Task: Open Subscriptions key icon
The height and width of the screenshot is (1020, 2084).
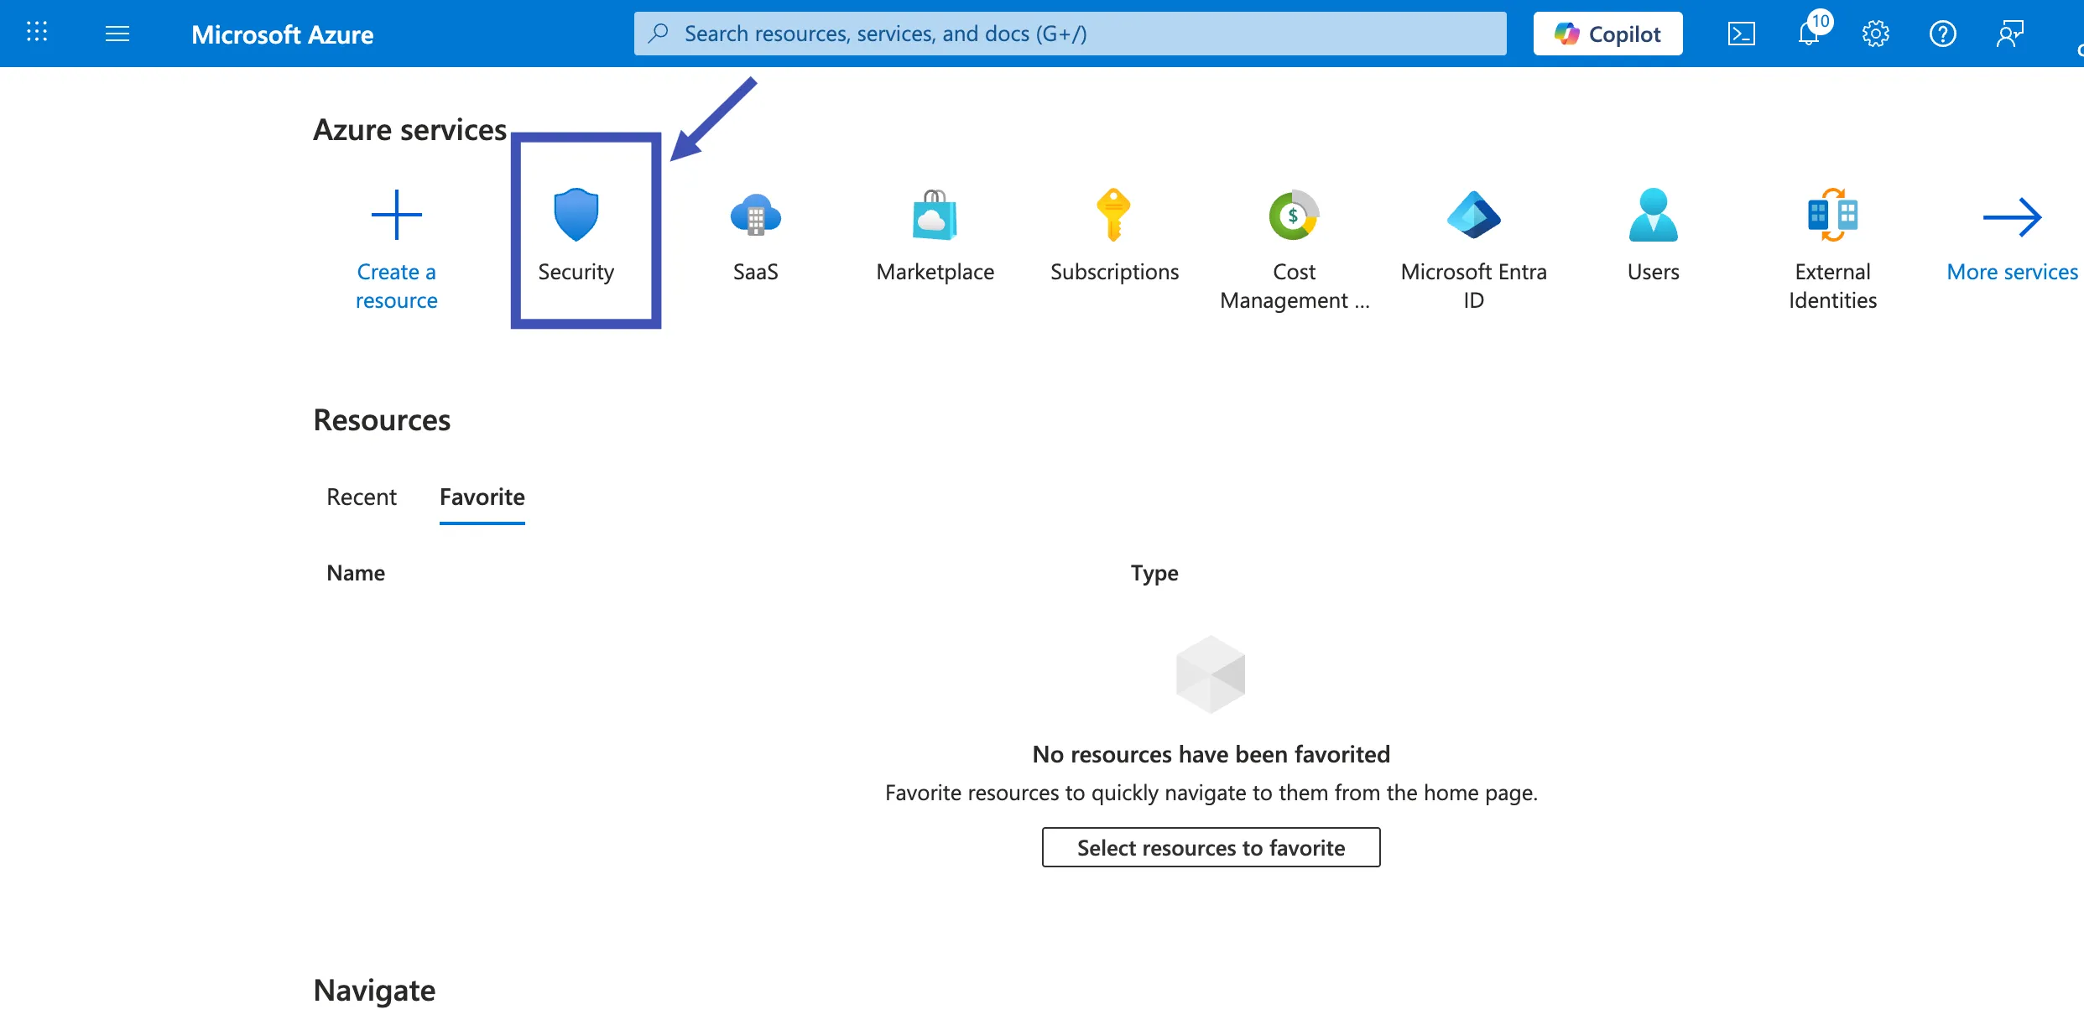Action: pos(1114,215)
